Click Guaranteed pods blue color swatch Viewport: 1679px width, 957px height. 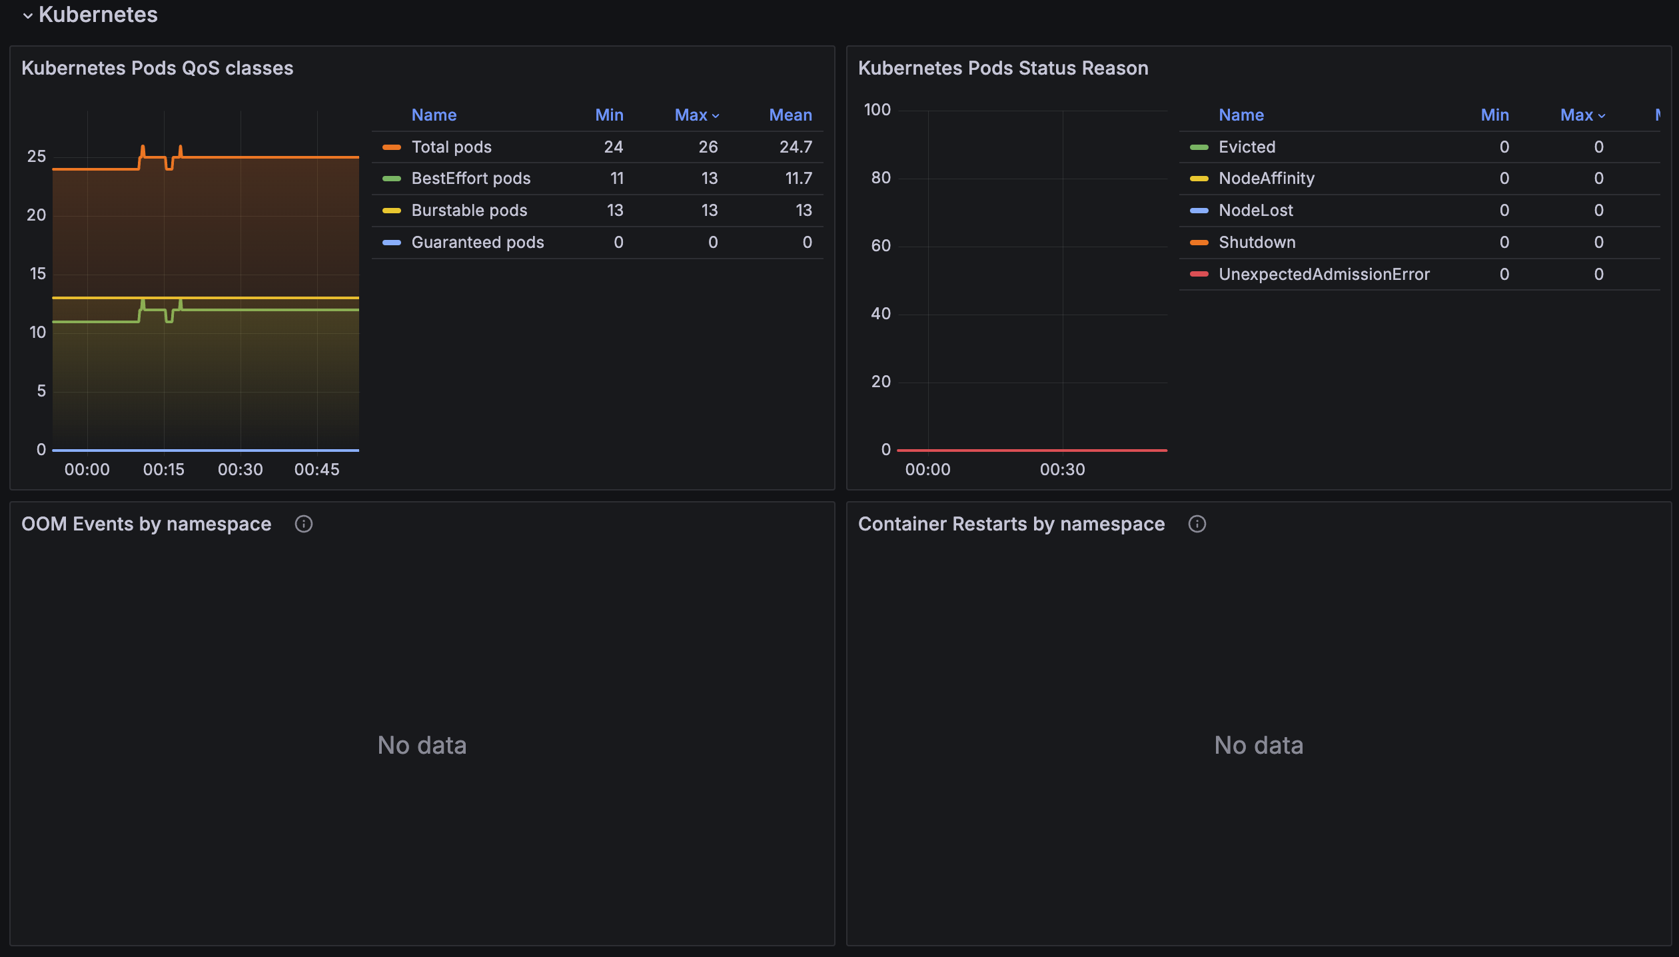point(392,242)
